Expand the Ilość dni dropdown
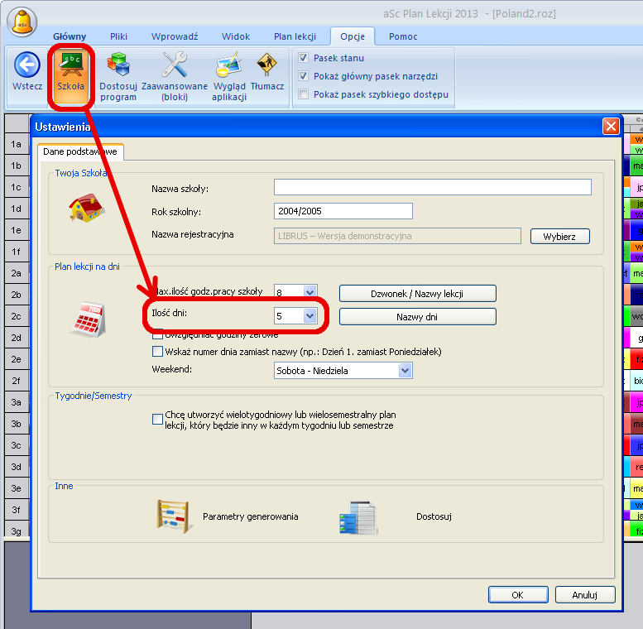 pos(310,316)
